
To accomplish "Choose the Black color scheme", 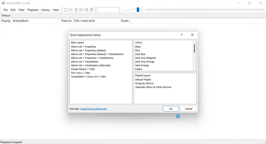I will (138, 47).
